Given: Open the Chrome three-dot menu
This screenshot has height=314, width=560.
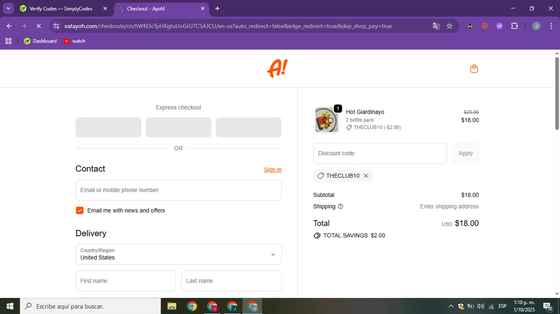Looking at the screenshot, I should (551, 26).
